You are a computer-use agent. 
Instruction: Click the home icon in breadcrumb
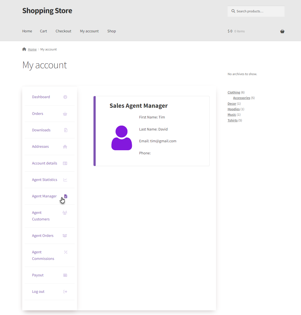click(24, 49)
